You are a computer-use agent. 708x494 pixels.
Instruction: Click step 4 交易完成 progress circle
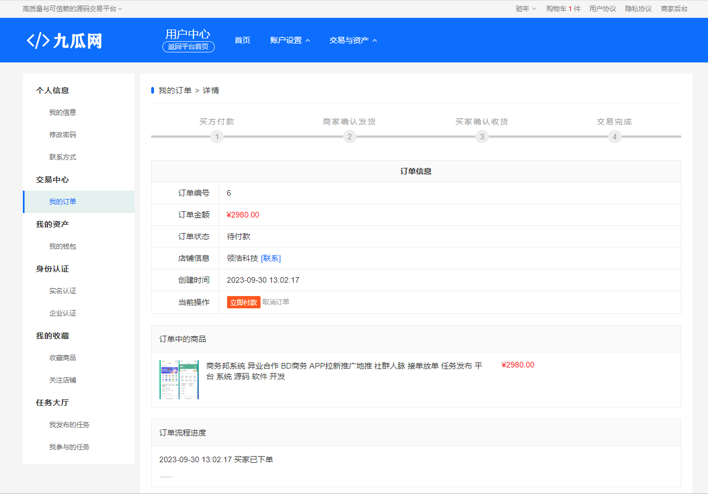click(614, 137)
